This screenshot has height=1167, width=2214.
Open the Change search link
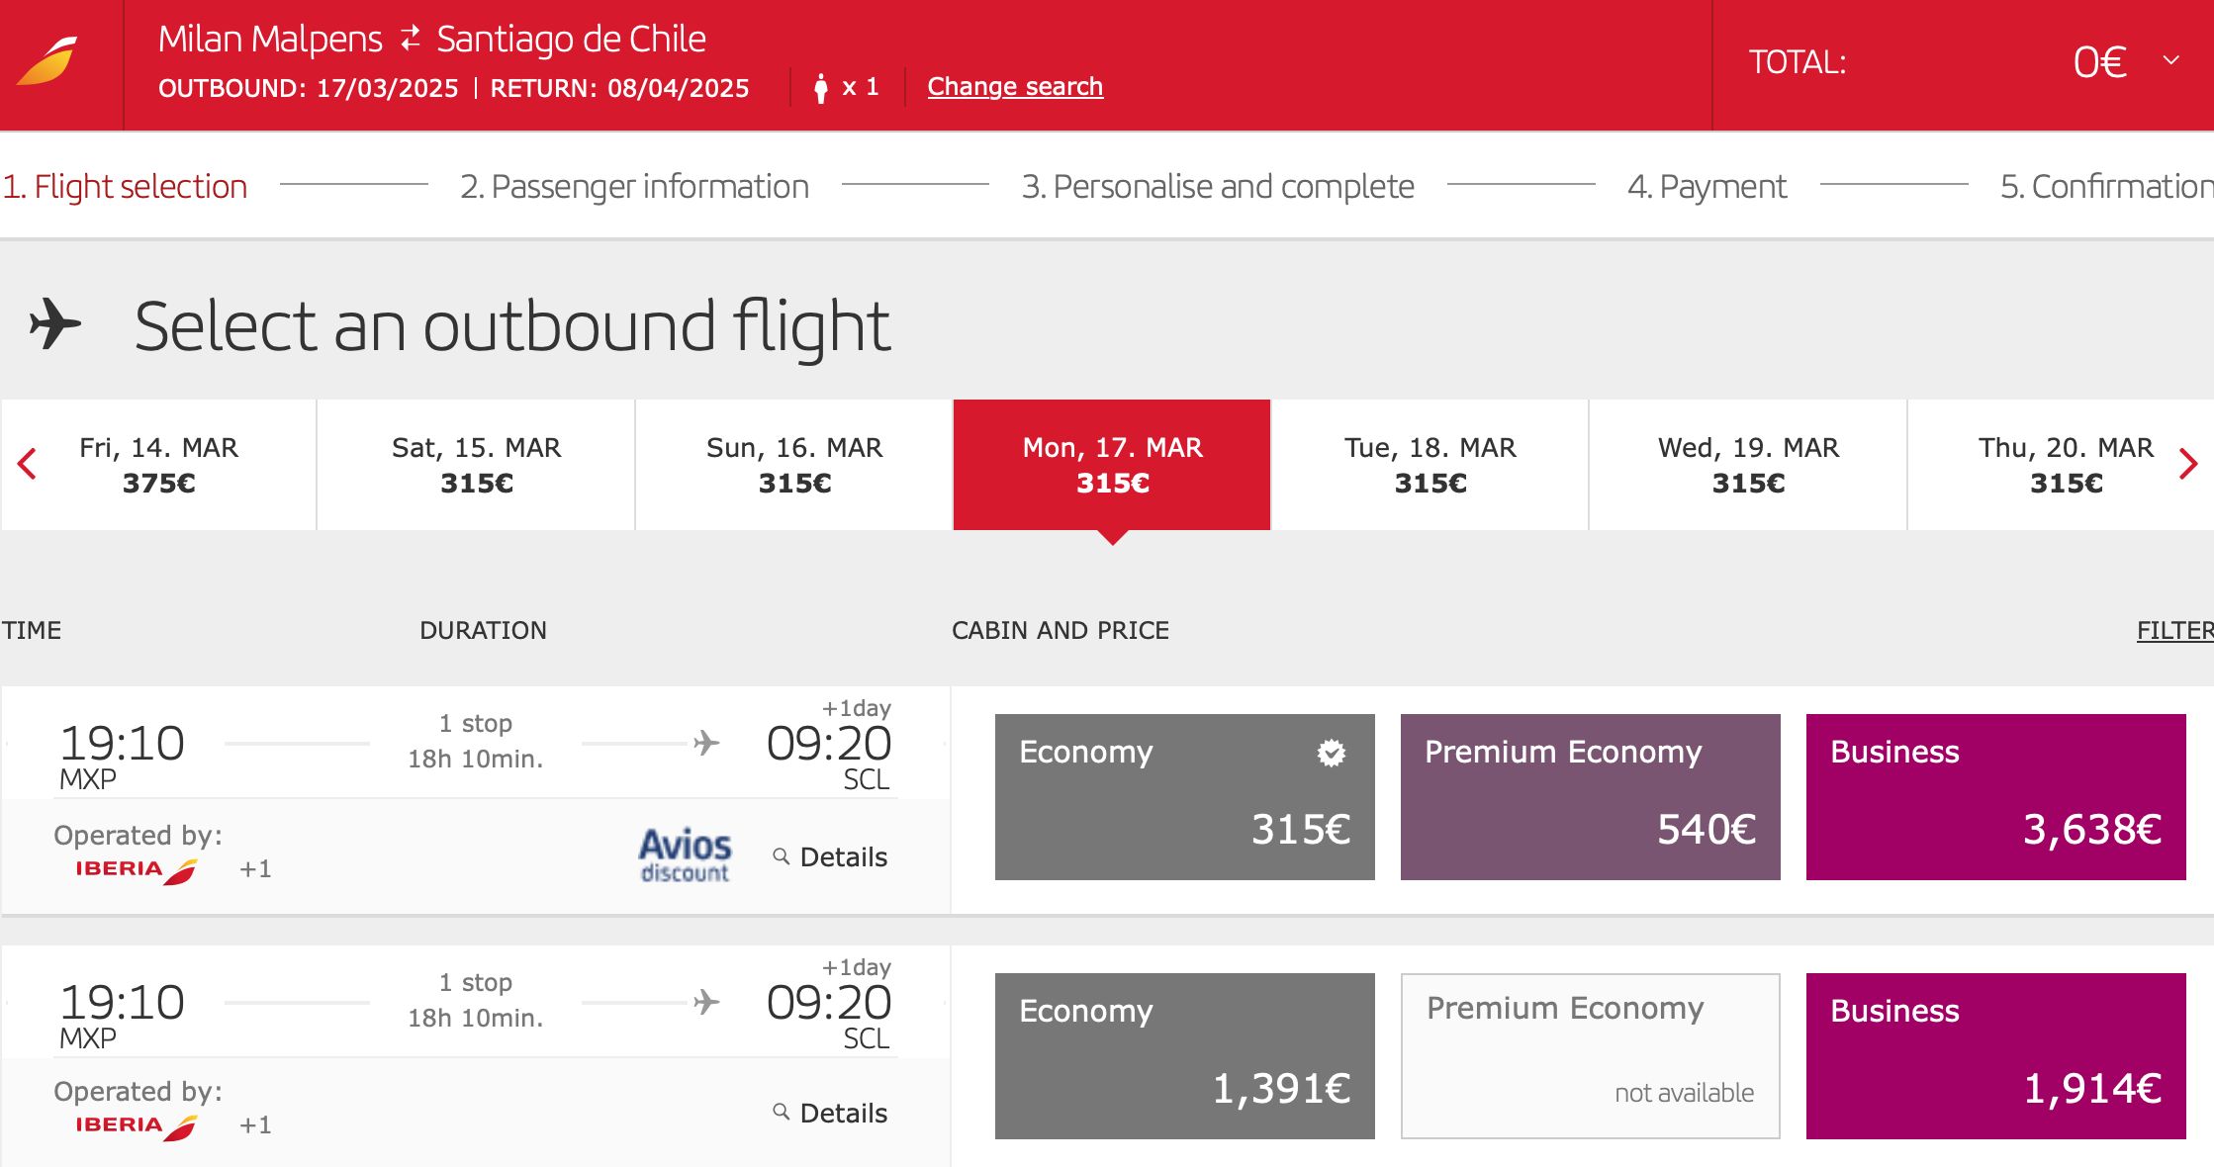click(x=1015, y=87)
